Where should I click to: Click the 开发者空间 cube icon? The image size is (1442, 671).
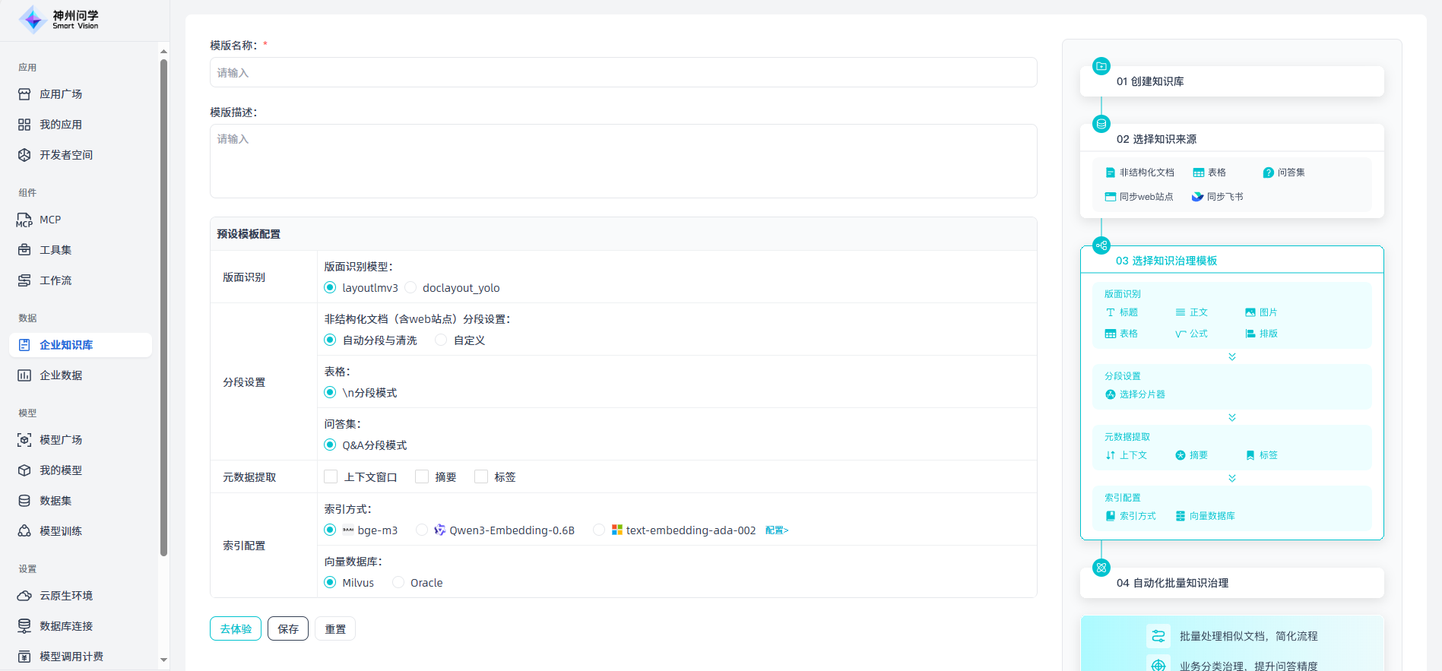click(24, 155)
